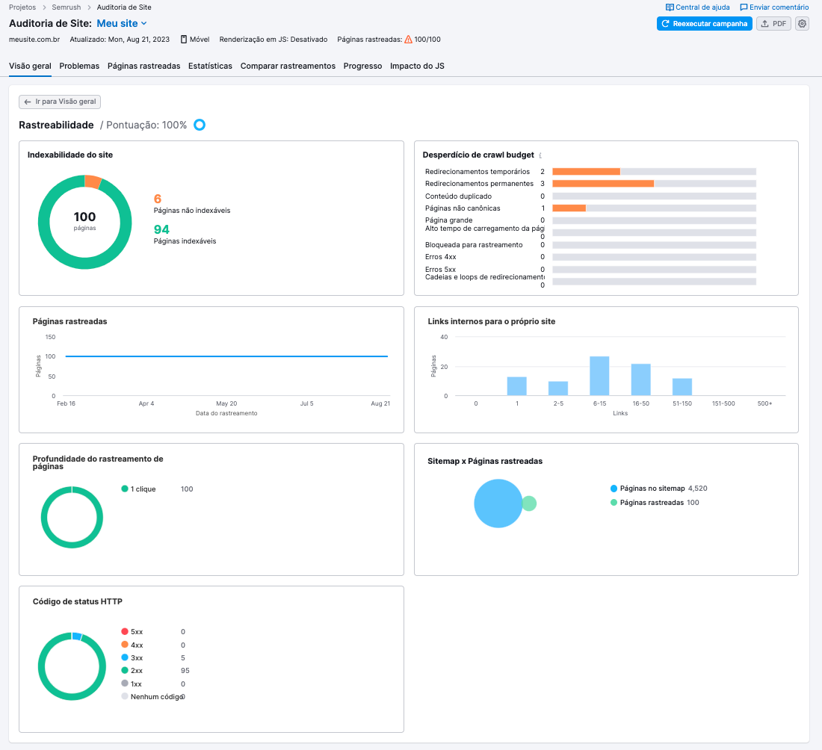Click the blue score circle icon
Screen dimensions: 822x750
tap(200, 125)
